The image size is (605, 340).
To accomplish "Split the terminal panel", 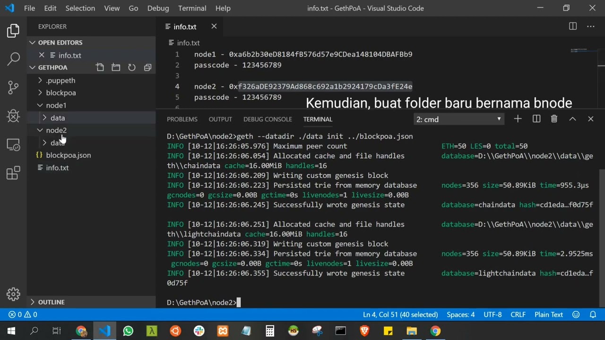I will coord(536,119).
